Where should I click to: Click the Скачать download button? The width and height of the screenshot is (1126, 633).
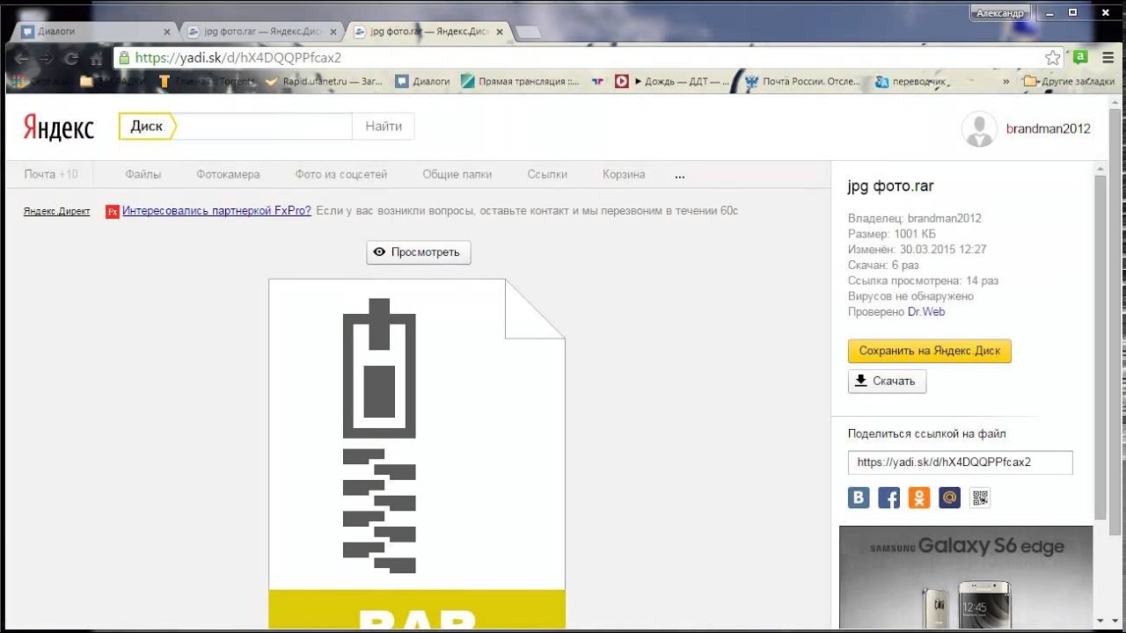pyautogui.click(x=887, y=382)
